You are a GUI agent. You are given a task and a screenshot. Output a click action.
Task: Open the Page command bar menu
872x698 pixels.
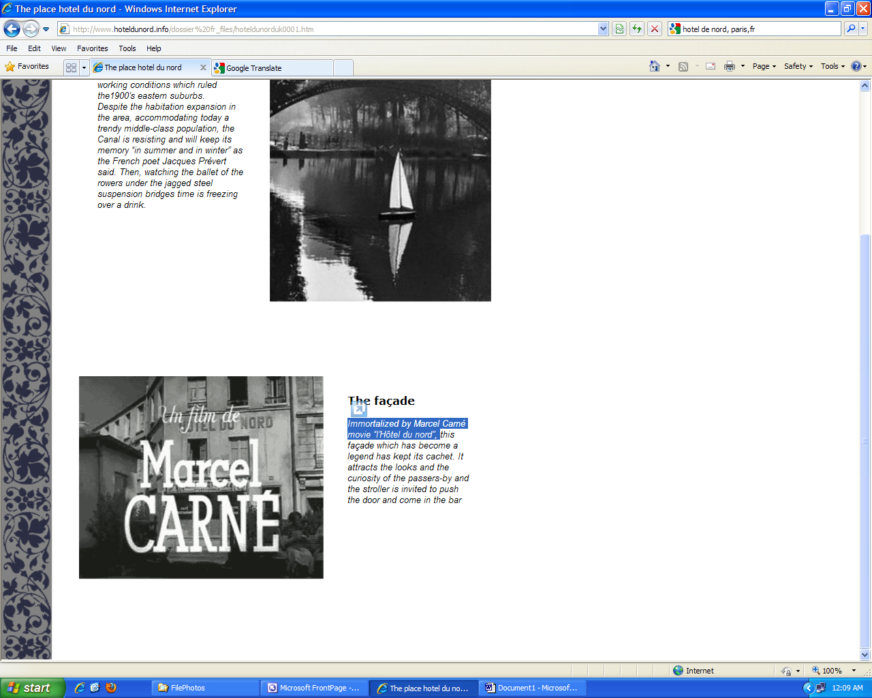point(764,66)
